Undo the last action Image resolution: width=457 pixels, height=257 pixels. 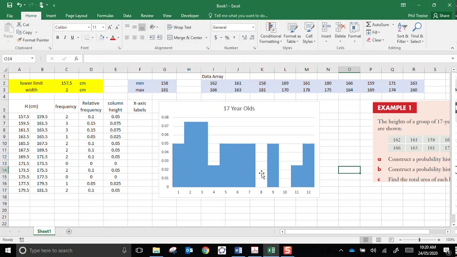19,5
